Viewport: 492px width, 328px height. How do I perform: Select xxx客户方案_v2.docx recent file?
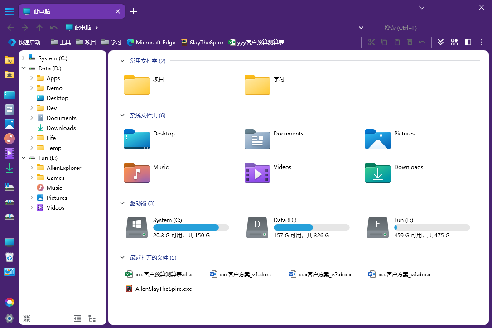pos(320,275)
